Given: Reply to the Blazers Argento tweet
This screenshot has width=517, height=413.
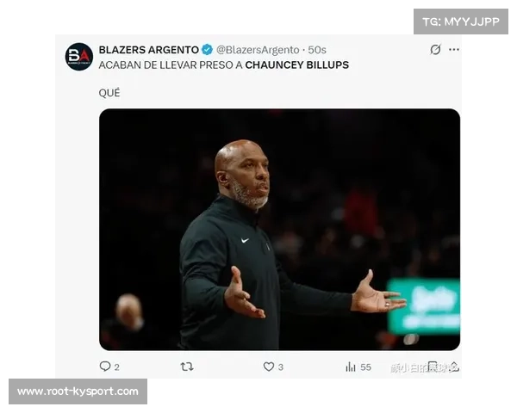Looking at the screenshot, I should [105, 367].
